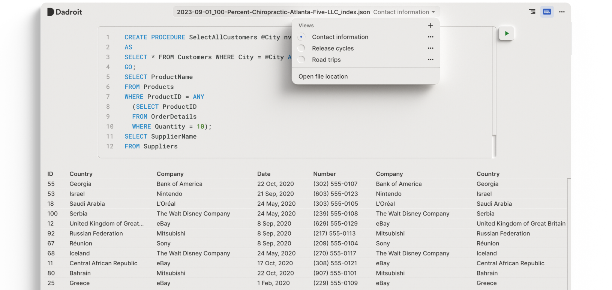Toggle the SQL editor icon
Image resolution: width=612 pixels, height=290 pixels.
(547, 12)
